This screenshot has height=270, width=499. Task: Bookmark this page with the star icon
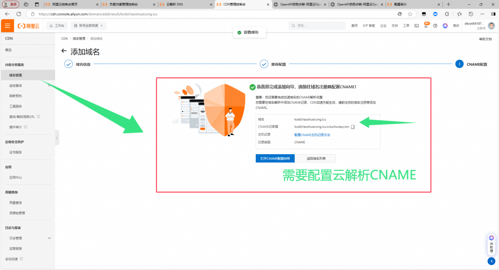tap(410, 14)
